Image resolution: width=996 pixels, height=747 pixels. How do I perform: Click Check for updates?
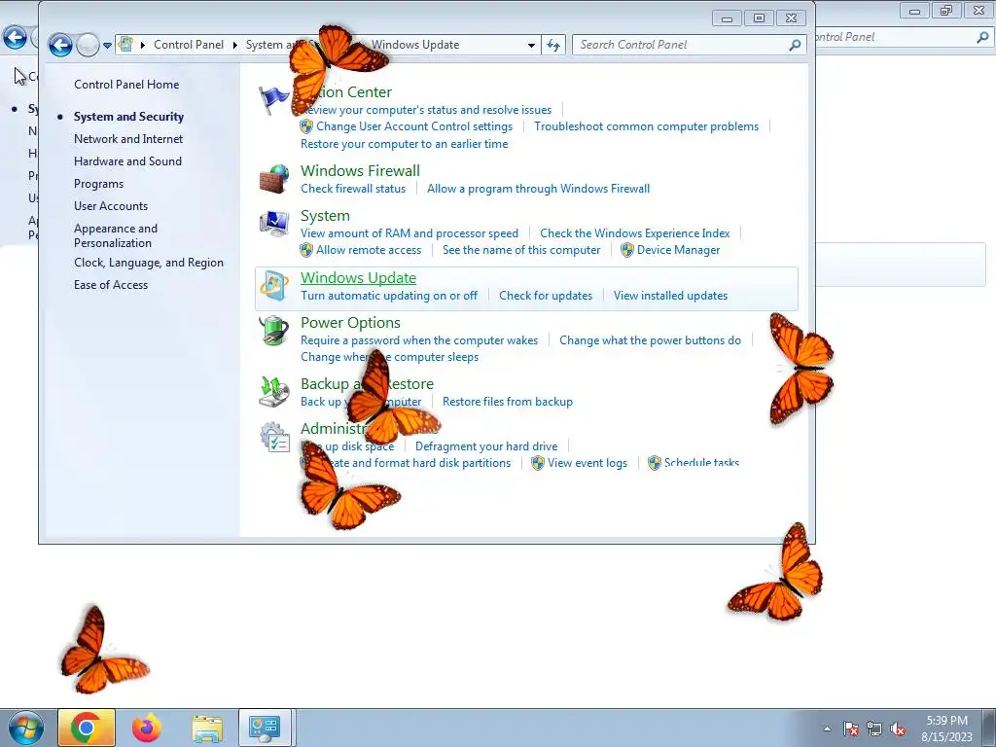pos(546,296)
